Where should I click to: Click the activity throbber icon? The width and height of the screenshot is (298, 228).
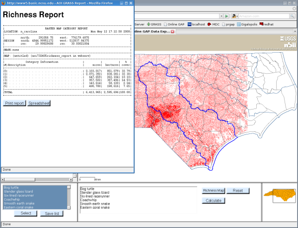pyautogui.click(x=294, y=8)
